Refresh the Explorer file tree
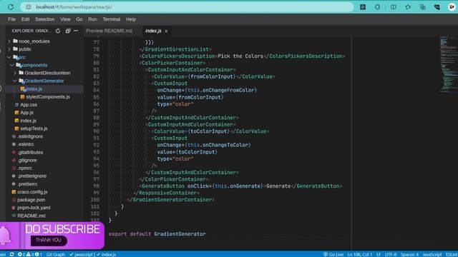Screen dimensions: 458x257 click(58, 31)
